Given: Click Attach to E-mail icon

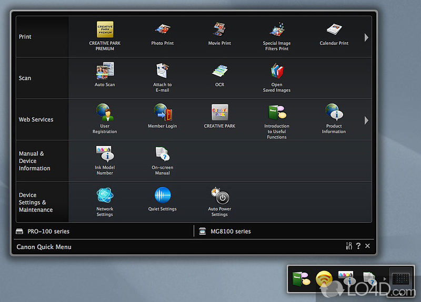Looking at the screenshot, I should click(162, 71).
